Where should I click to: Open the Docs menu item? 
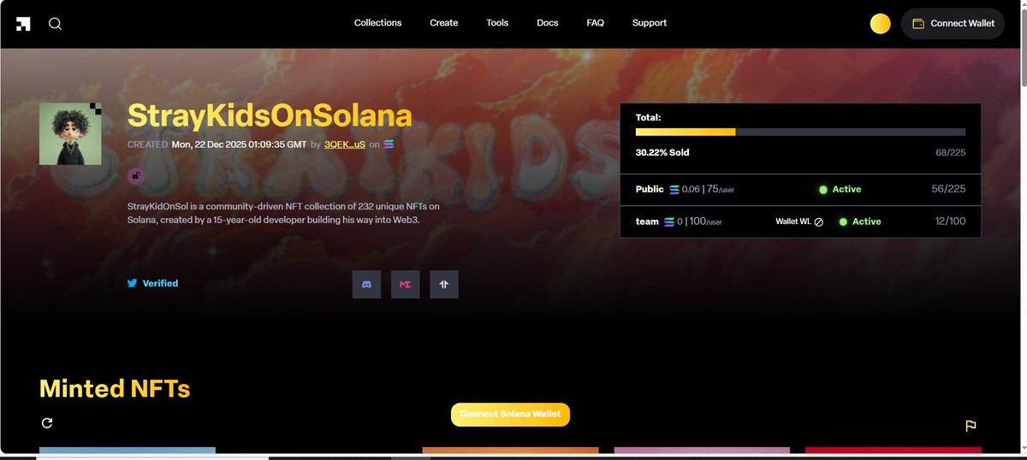click(548, 23)
